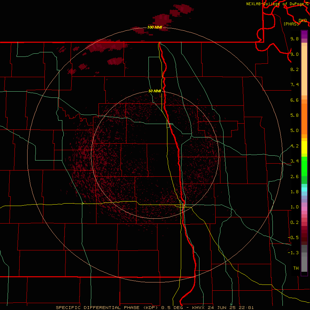The height and width of the screenshot is (310, 310).
Task: Click the 2.6 value on the color scale
Action: (x=294, y=177)
